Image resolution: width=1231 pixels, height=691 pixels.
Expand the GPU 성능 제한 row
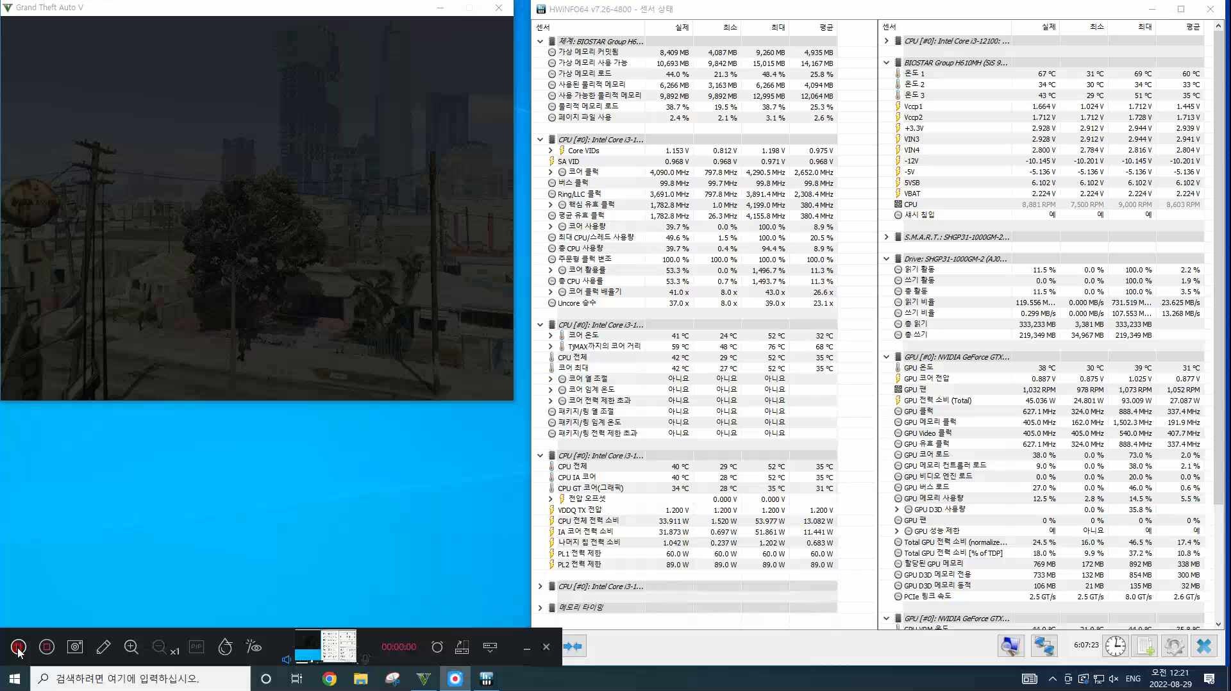pos(897,531)
